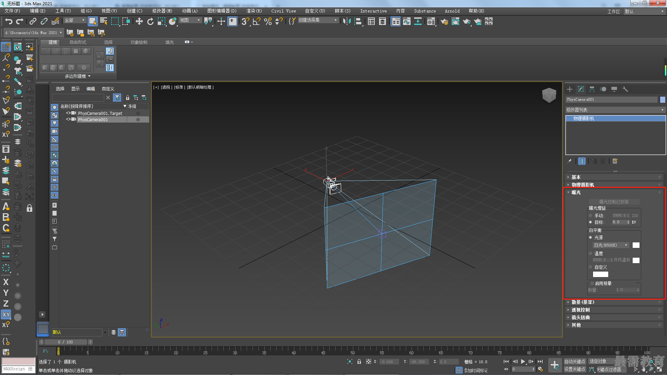
Task: Click the ViewCube in viewport
Action: tap(549, 95)
